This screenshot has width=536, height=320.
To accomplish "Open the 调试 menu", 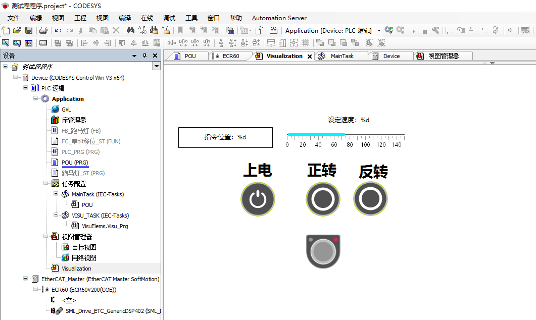I will click(169, 18).
